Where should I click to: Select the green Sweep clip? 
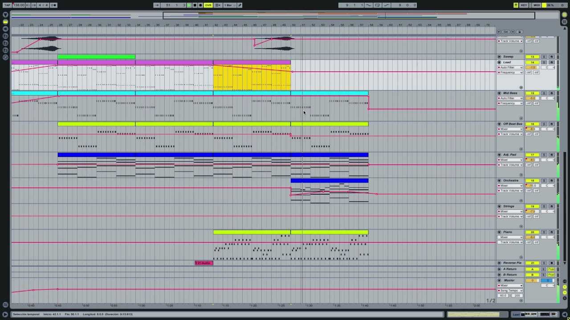(x=96, y=57)
